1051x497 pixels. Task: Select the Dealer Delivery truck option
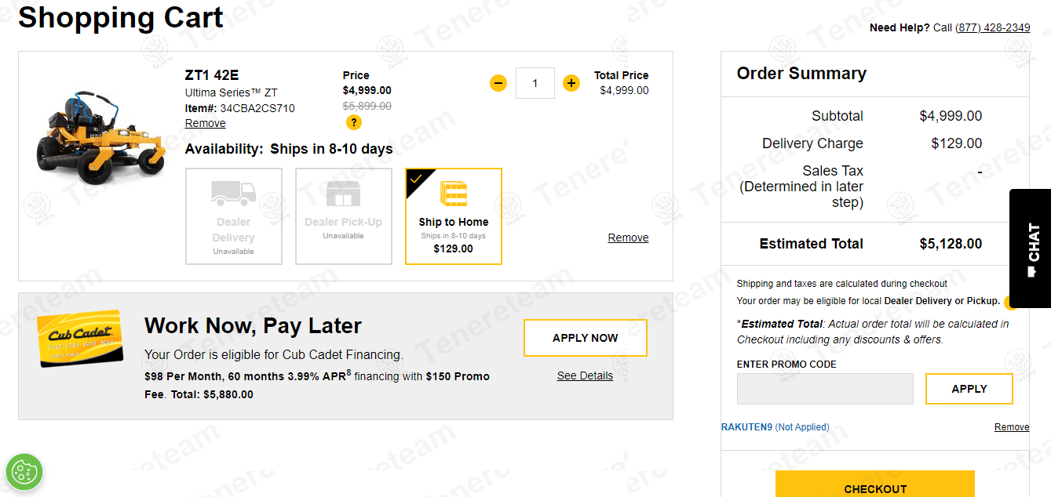click(x=234, y=216)
